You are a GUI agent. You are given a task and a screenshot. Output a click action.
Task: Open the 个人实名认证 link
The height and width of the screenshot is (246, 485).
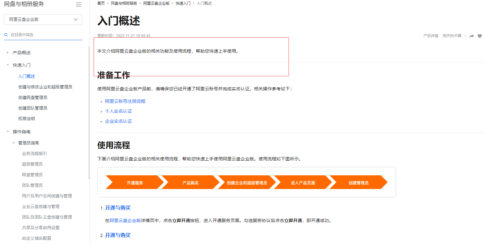pos(118,111)
